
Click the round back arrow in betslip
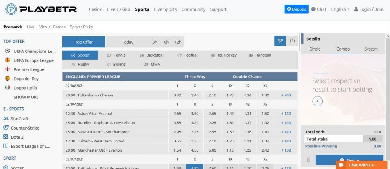(x=317, y=101)
